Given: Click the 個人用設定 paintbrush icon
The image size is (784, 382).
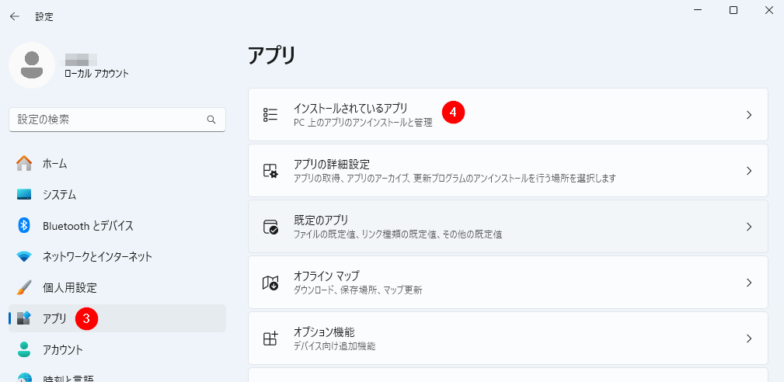Looking at the screenshot, I should pos(24,287).
